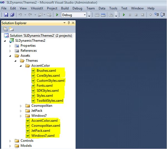167x149 pixels.
Task: Open the Undo history dropdown arrow
Action: click(x=25, y=15)
